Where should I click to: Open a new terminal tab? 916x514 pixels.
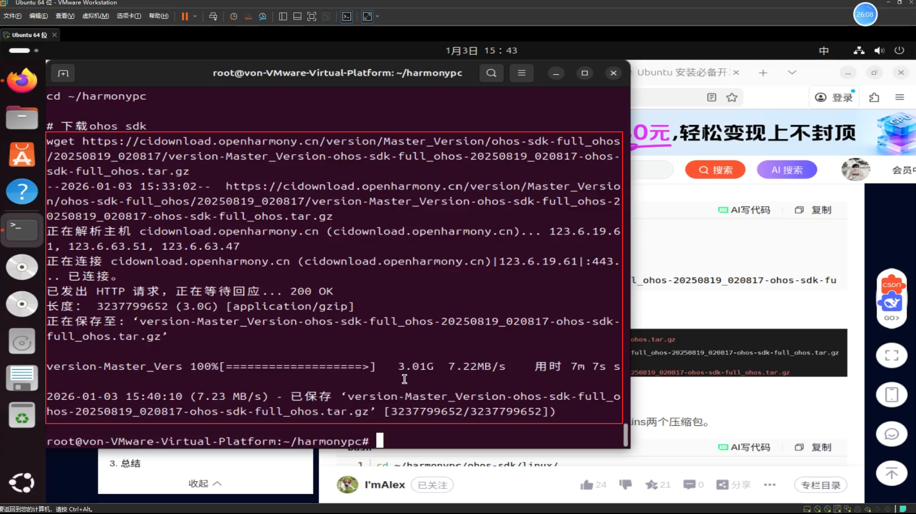coord(63,73)
